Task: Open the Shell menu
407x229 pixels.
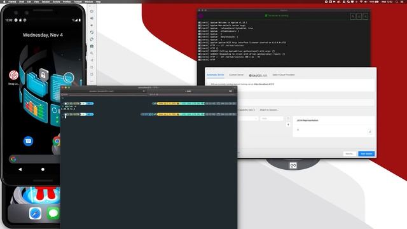Action: 22,1
